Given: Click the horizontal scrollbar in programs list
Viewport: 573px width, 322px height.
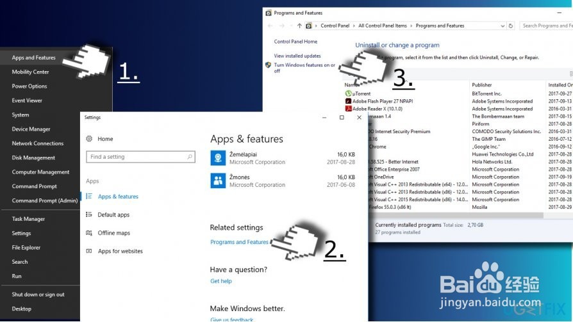Looking at the screenshot, I should [x=456, y=215].
